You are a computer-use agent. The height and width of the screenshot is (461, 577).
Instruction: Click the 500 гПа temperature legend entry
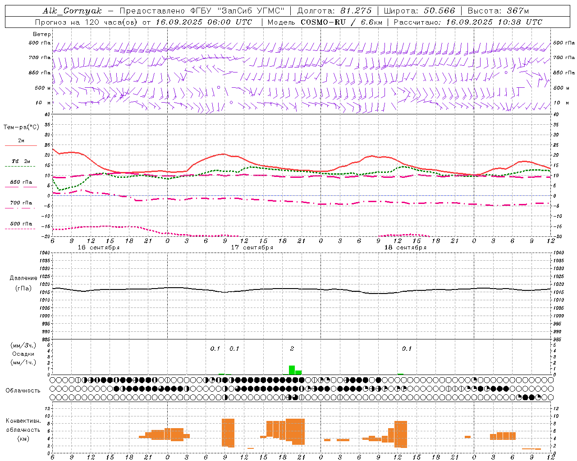[21, 224]
